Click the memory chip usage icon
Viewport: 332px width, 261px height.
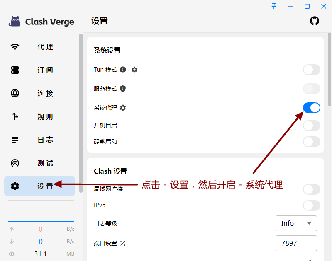(x=12, y=254)
